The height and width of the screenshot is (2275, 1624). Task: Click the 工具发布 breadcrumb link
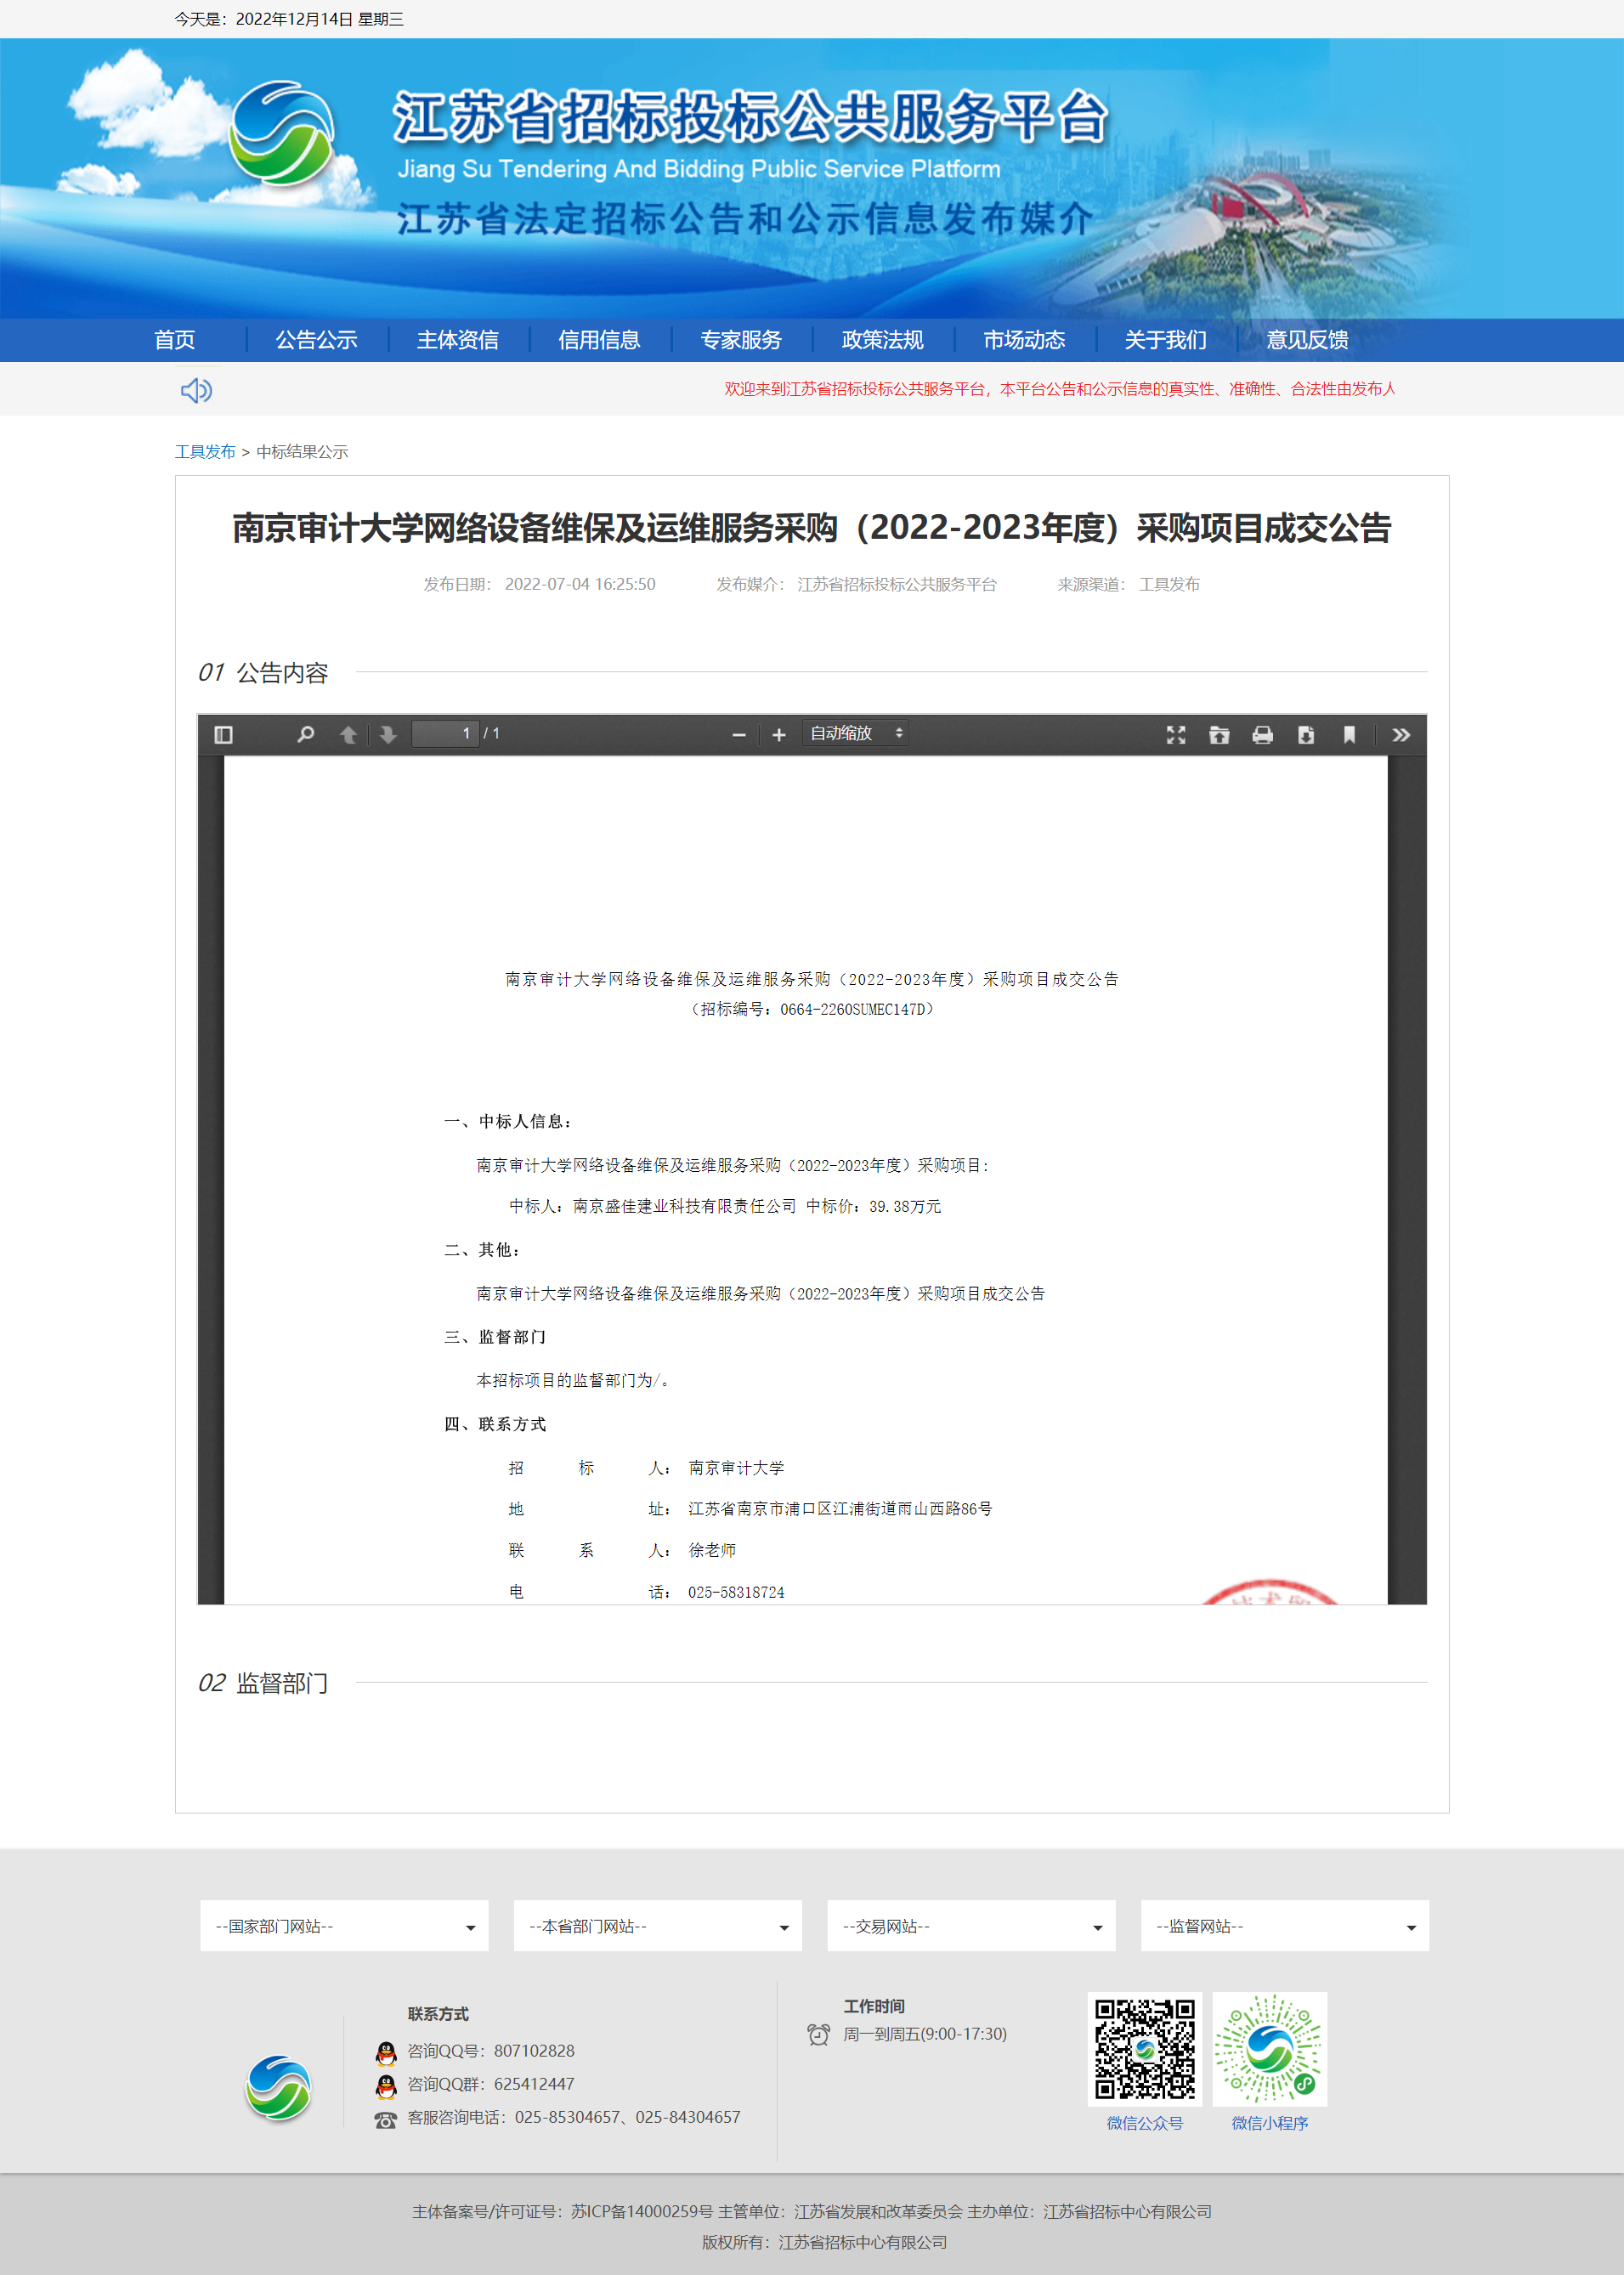[x=205, y=452]
